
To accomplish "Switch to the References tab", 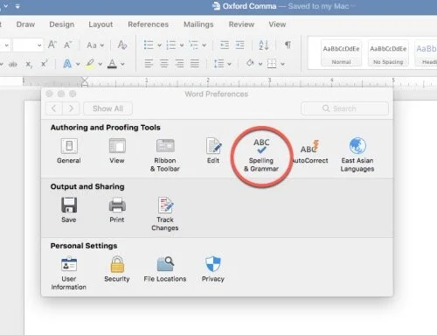I will [149, 24].
